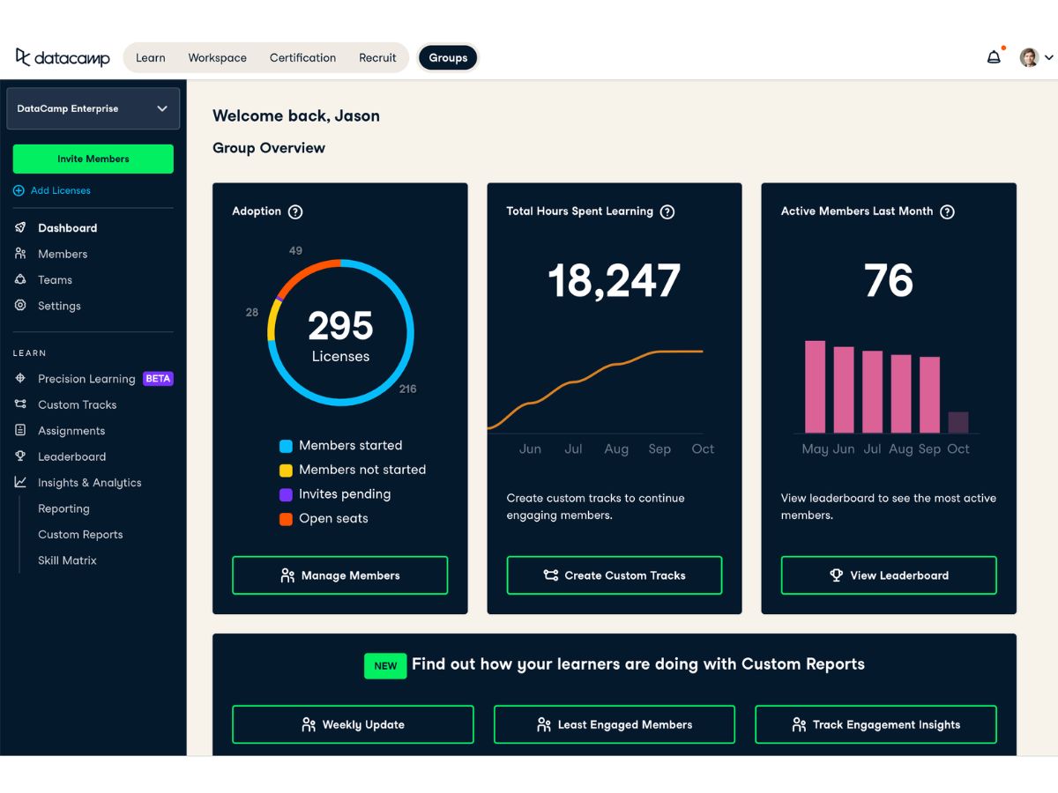Click the orange Open seats swatch
Screen dimensions: 1058x793
286,519
